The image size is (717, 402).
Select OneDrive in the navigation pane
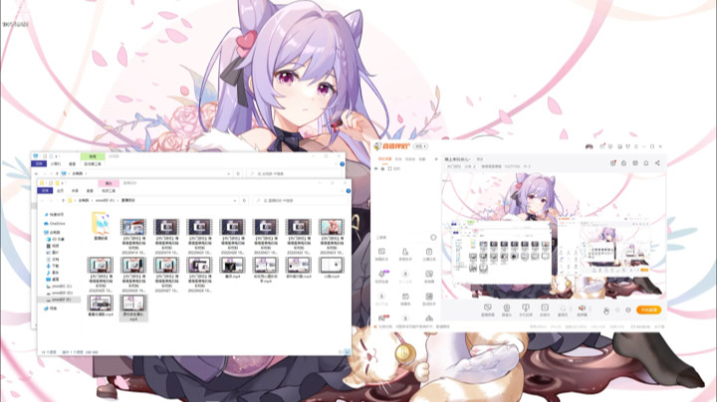click(55, 223)
